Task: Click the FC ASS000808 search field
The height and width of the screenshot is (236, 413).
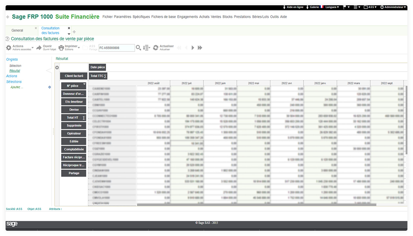Action: pos(116,48)
